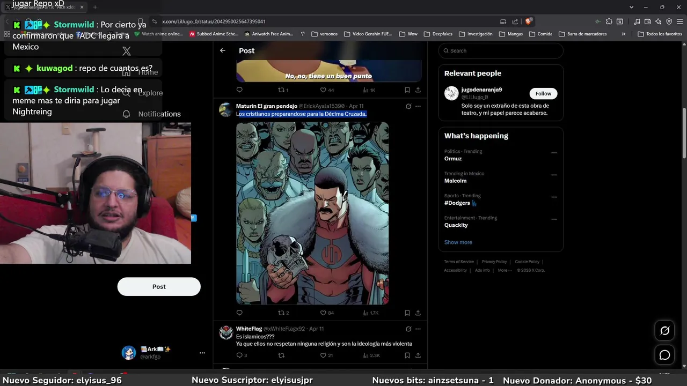
Task: Open the browser hamburger menu
Action: 679,21
